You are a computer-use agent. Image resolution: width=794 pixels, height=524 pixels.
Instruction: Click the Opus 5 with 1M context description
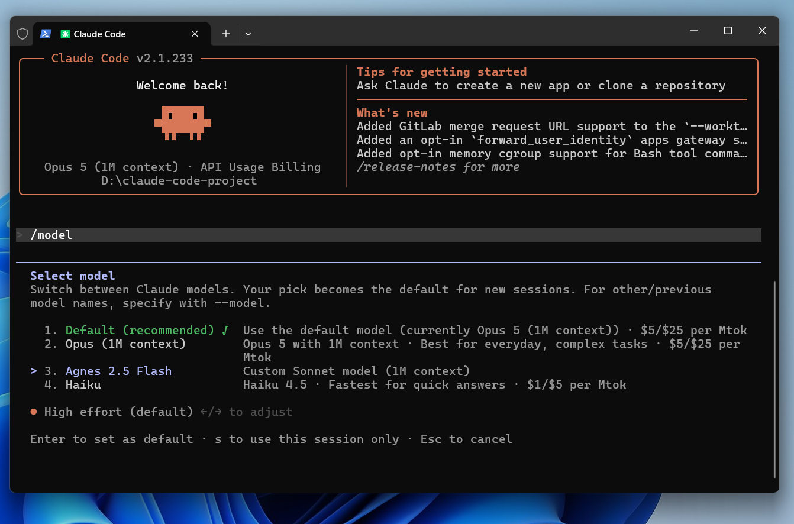491,350
